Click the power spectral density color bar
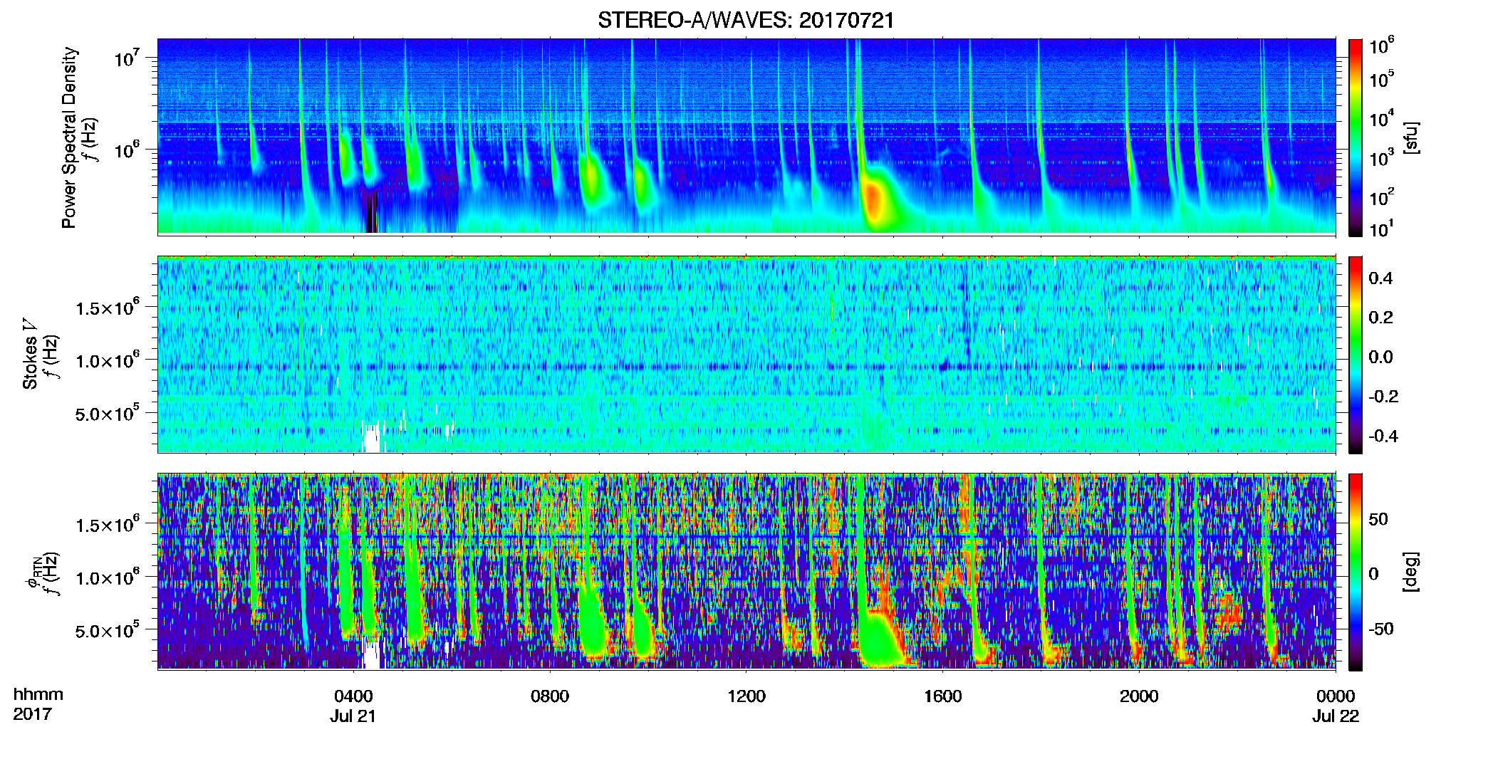Screen dimensions: 1493x769 [1355, 137]
